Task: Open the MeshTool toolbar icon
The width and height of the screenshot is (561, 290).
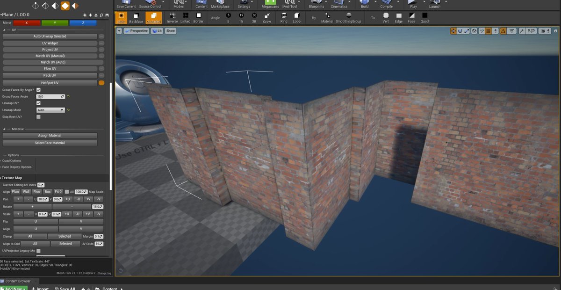Action: [x=289, y=4]
